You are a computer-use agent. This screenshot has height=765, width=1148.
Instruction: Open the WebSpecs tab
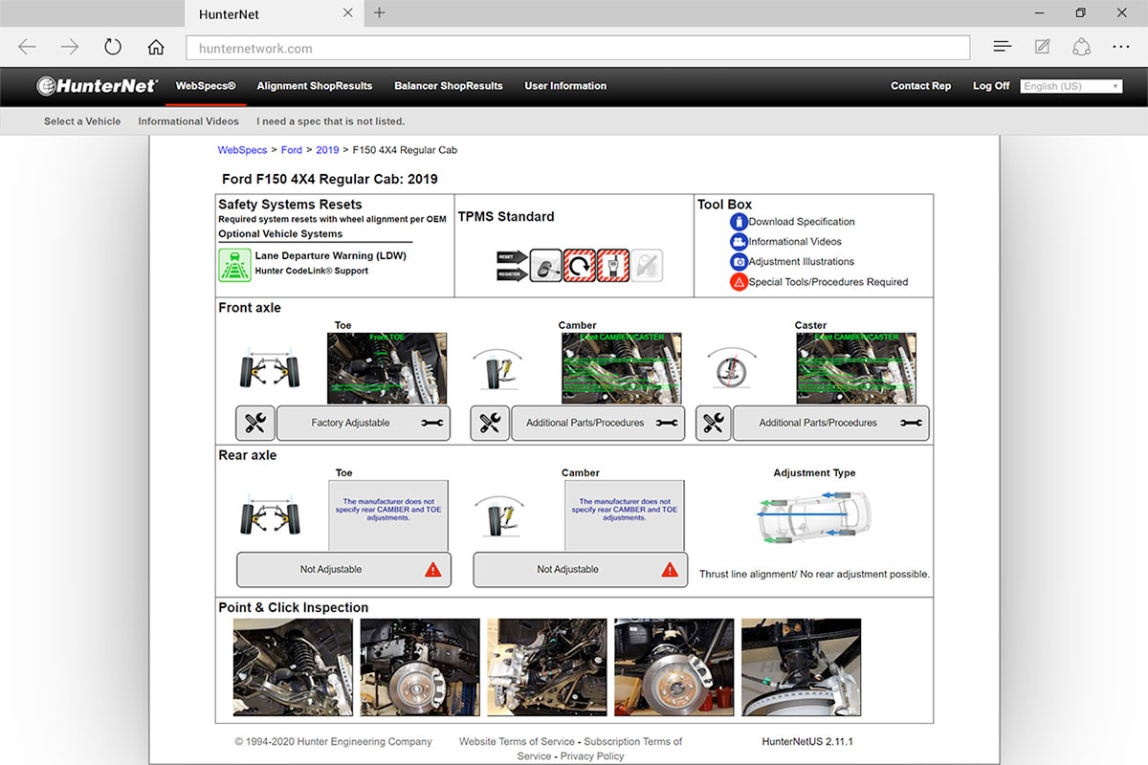(206, 86)
